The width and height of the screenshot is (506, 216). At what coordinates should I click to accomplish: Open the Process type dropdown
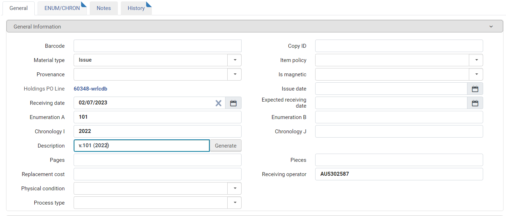click(x=235, y=203)
